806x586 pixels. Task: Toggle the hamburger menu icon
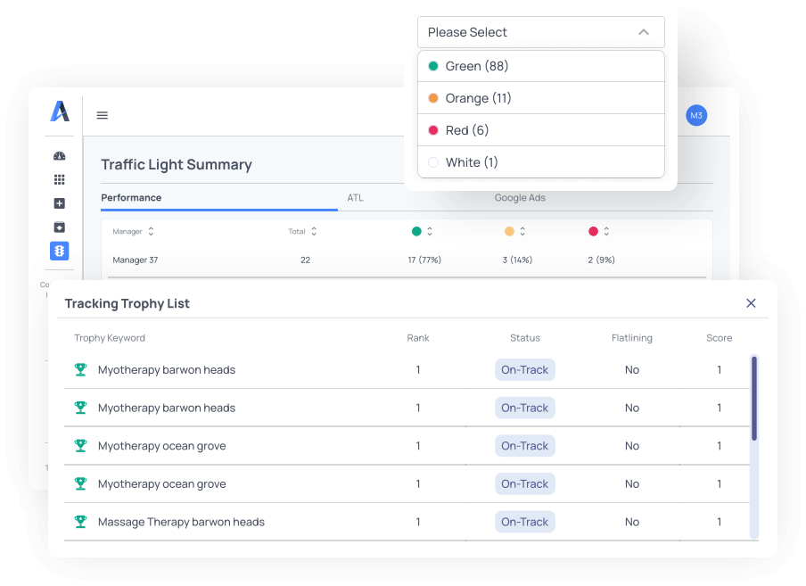[103, 115]
